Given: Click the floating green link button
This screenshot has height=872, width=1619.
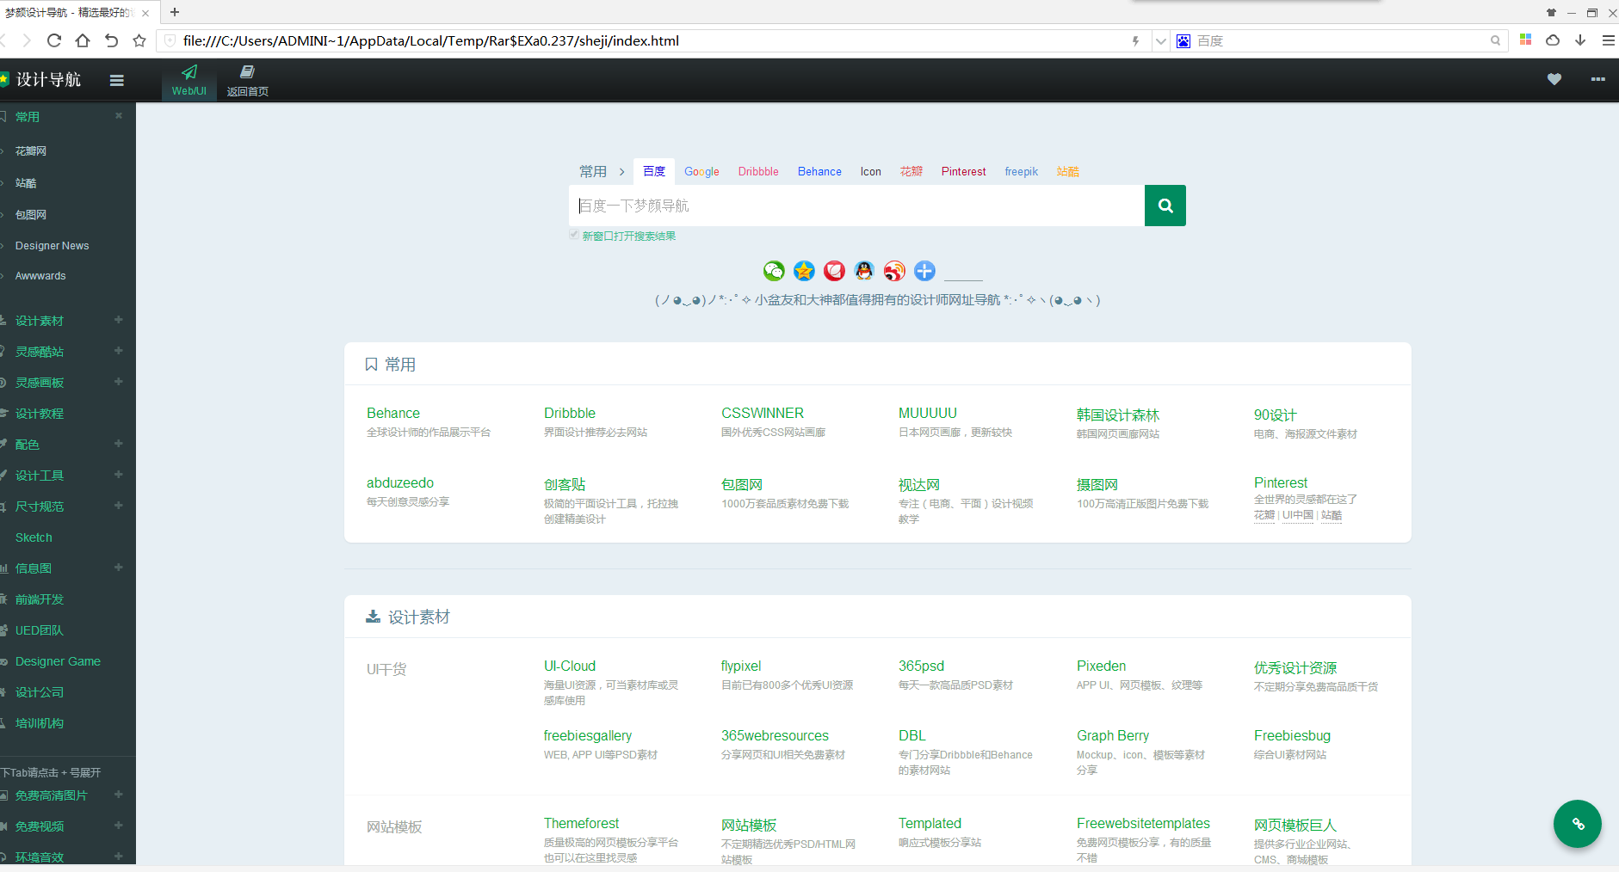Looking at the screenshot, I should pyautogui.click(x=1578, y=824).
